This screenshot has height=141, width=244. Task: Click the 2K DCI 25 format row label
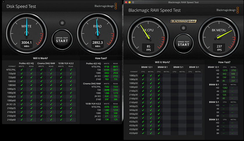pos(11,104)
